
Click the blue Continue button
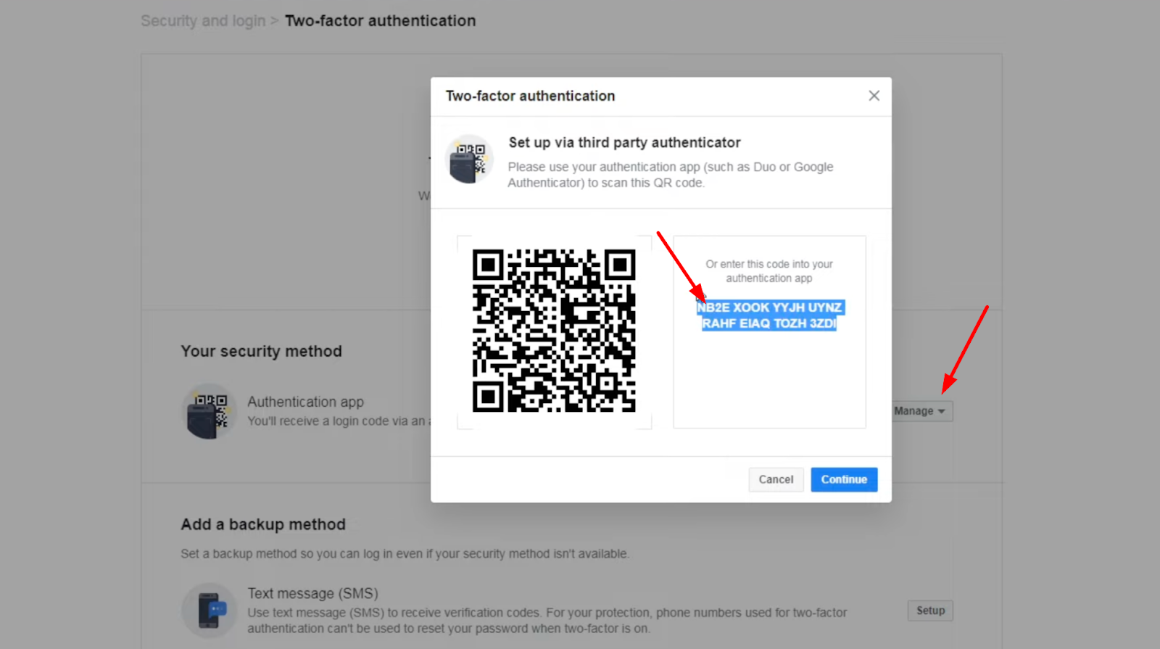[844, 479]
